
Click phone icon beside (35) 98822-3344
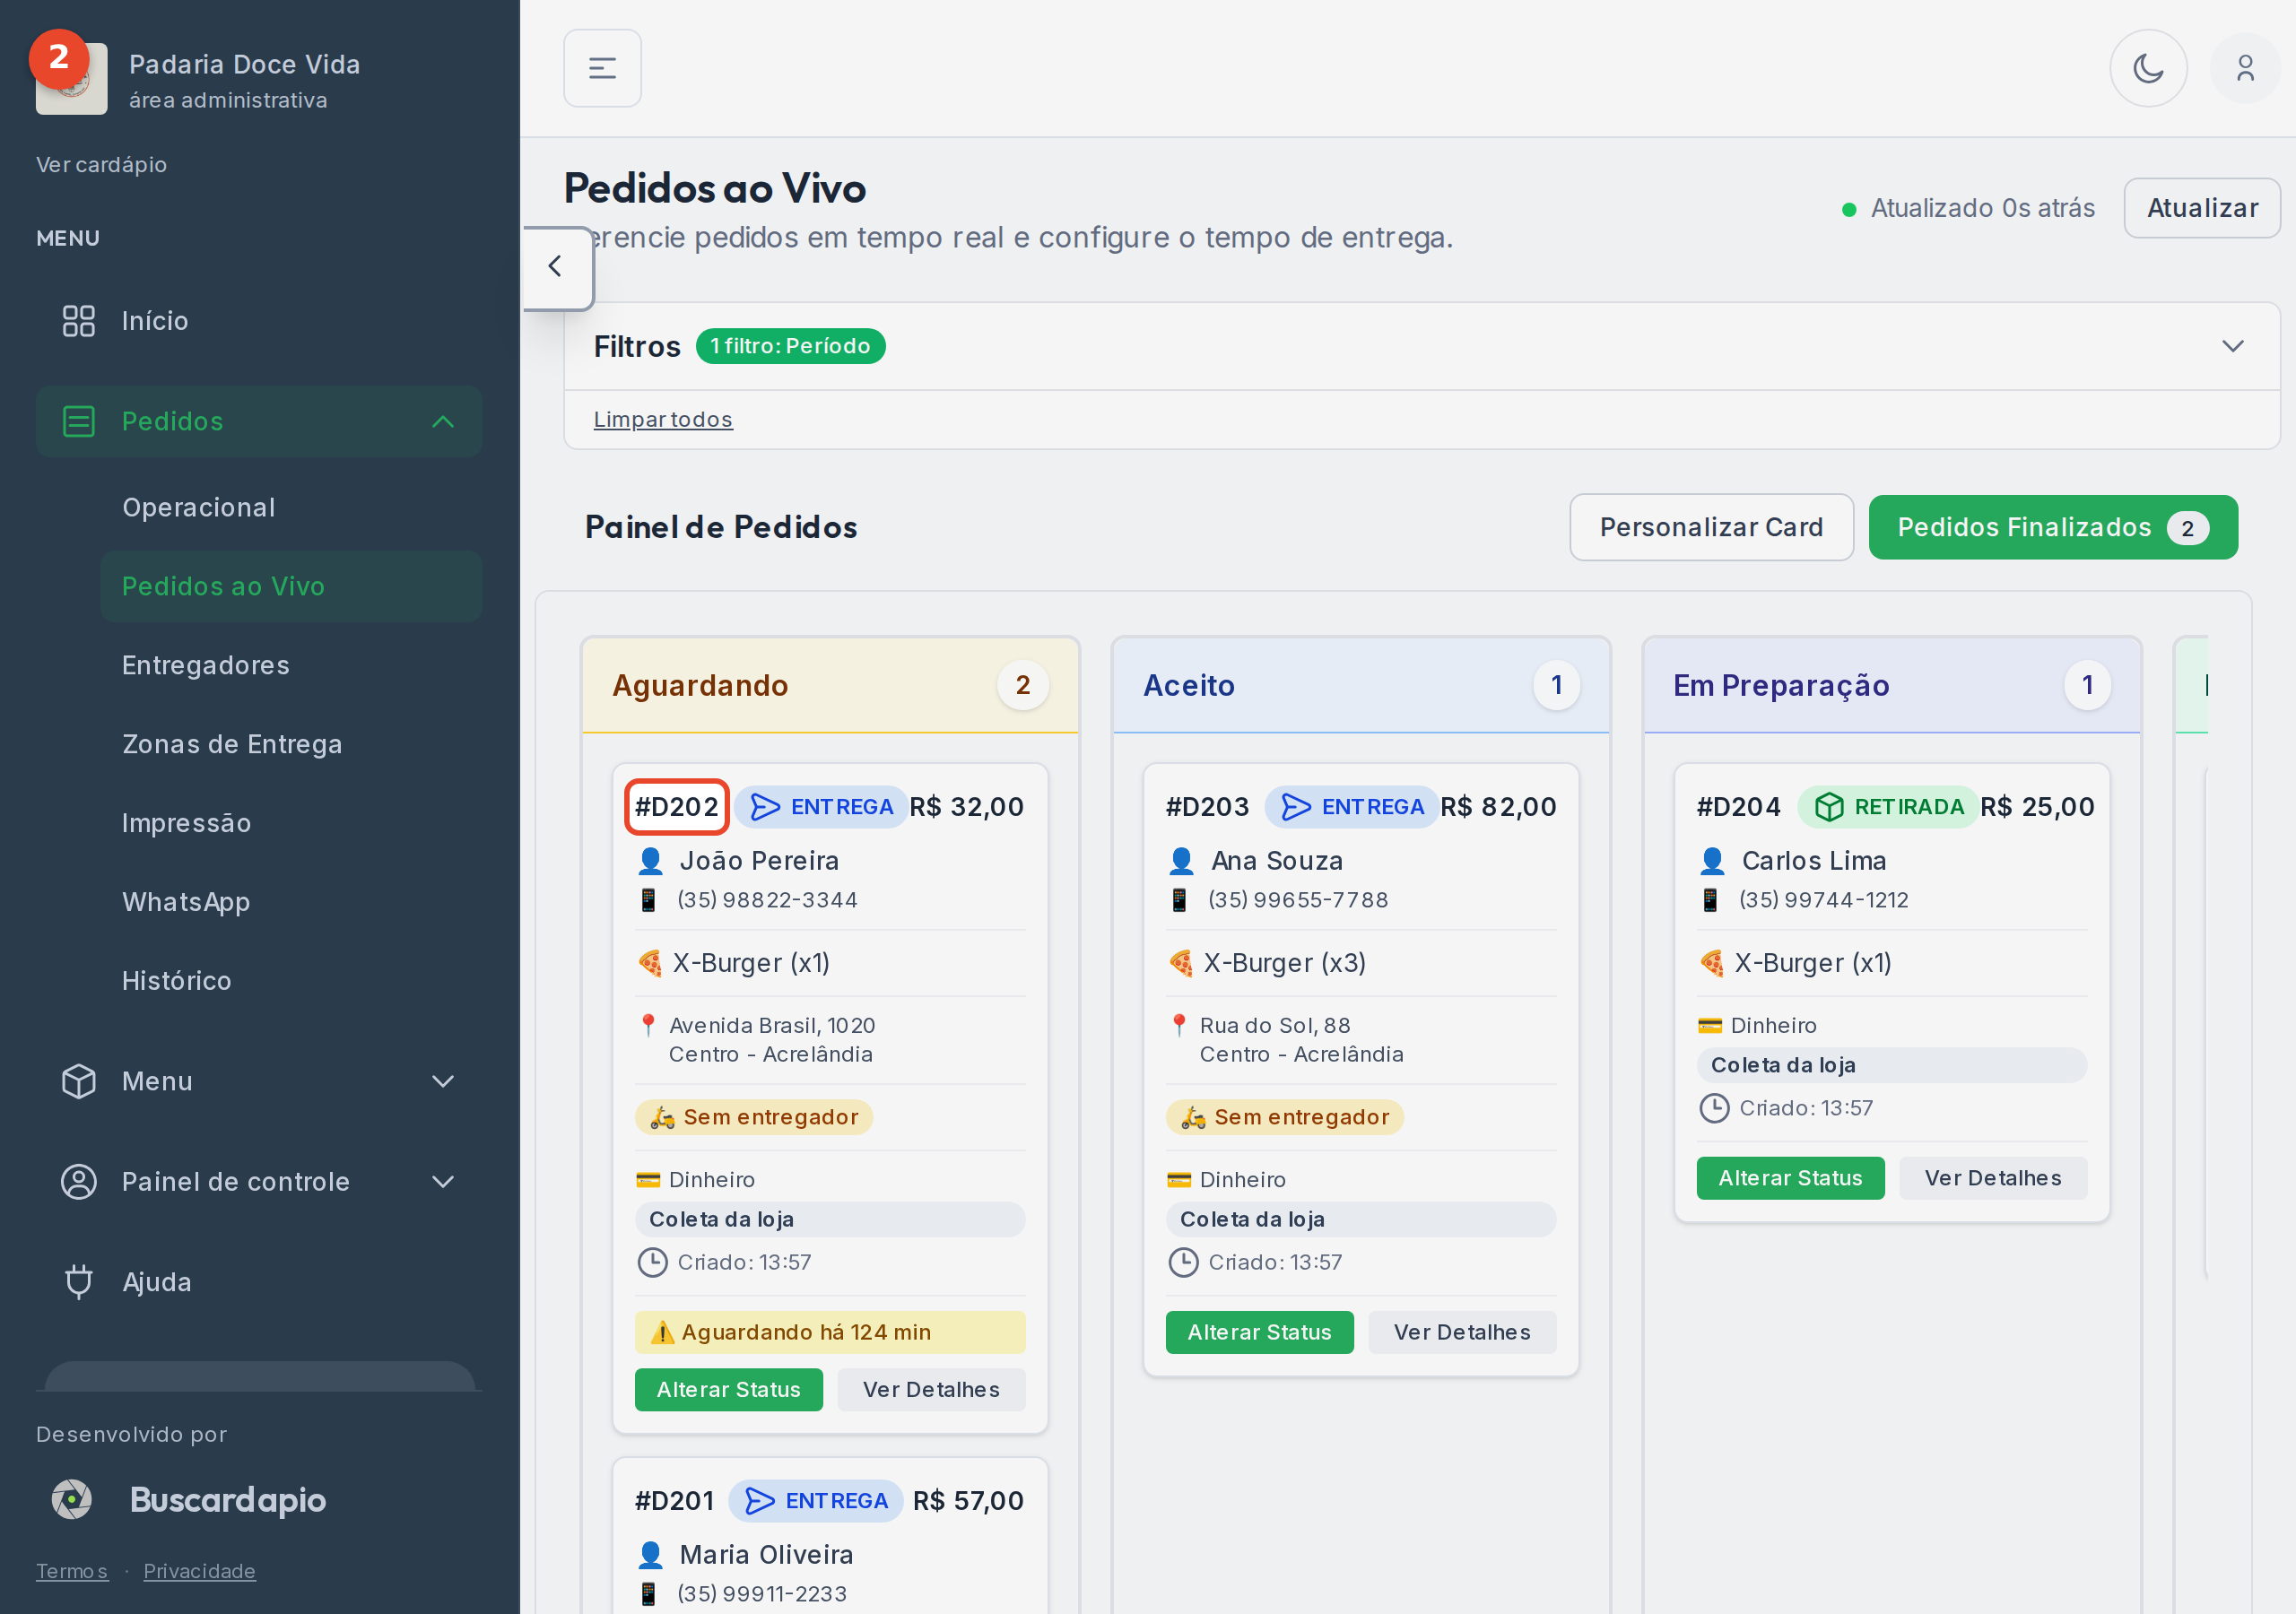648,900
